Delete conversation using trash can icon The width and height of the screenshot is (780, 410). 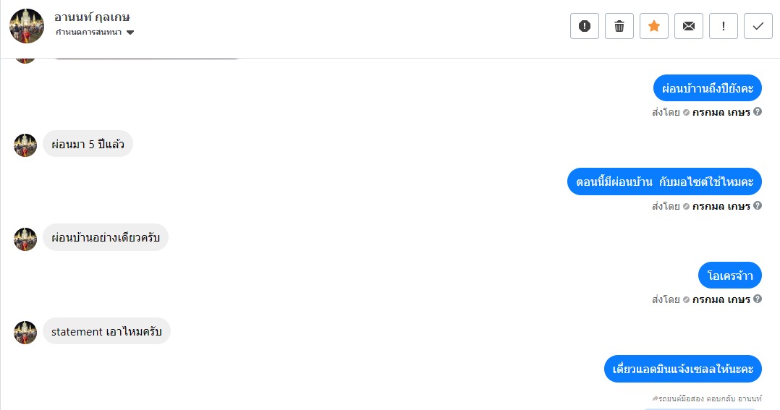click(x=619, y=26)
